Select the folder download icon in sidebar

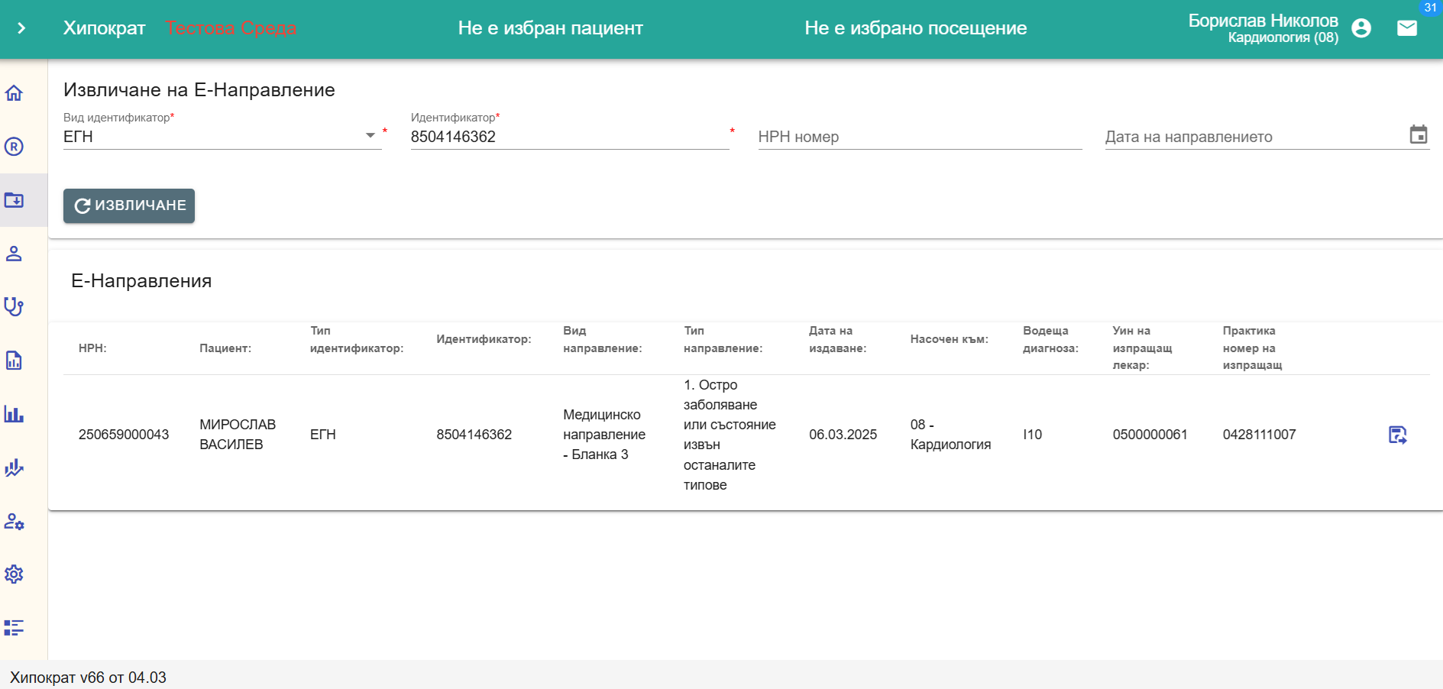[x=14, y=200]
